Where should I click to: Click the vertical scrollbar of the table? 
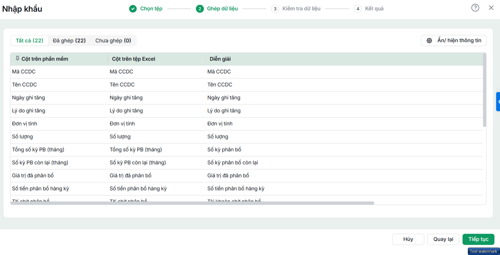(484, 90)
